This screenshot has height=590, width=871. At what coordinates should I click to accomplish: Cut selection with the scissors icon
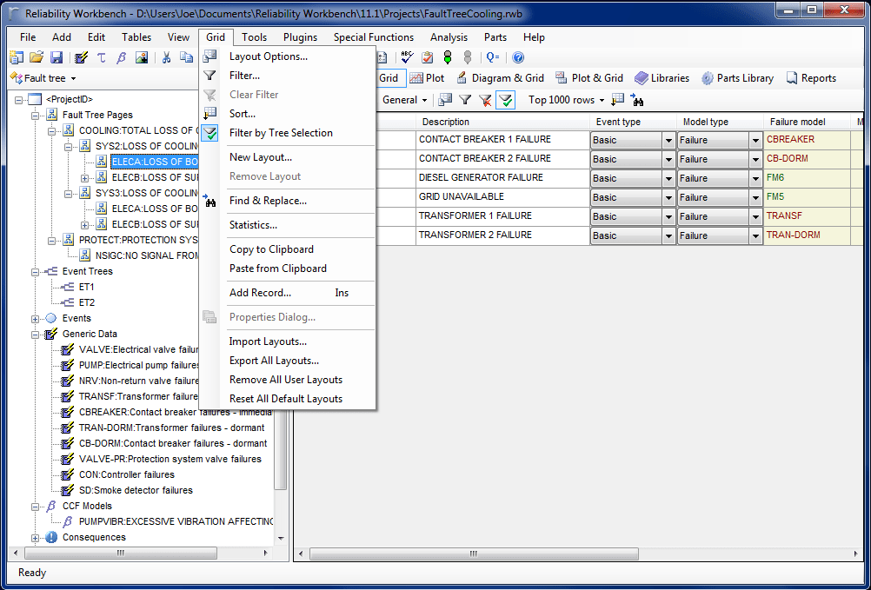pyautogui.click(x=166, y=57)
